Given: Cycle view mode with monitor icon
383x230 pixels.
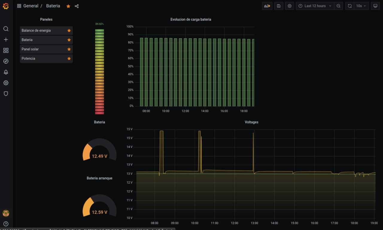Looking at the screenshot, I should 375,6.
